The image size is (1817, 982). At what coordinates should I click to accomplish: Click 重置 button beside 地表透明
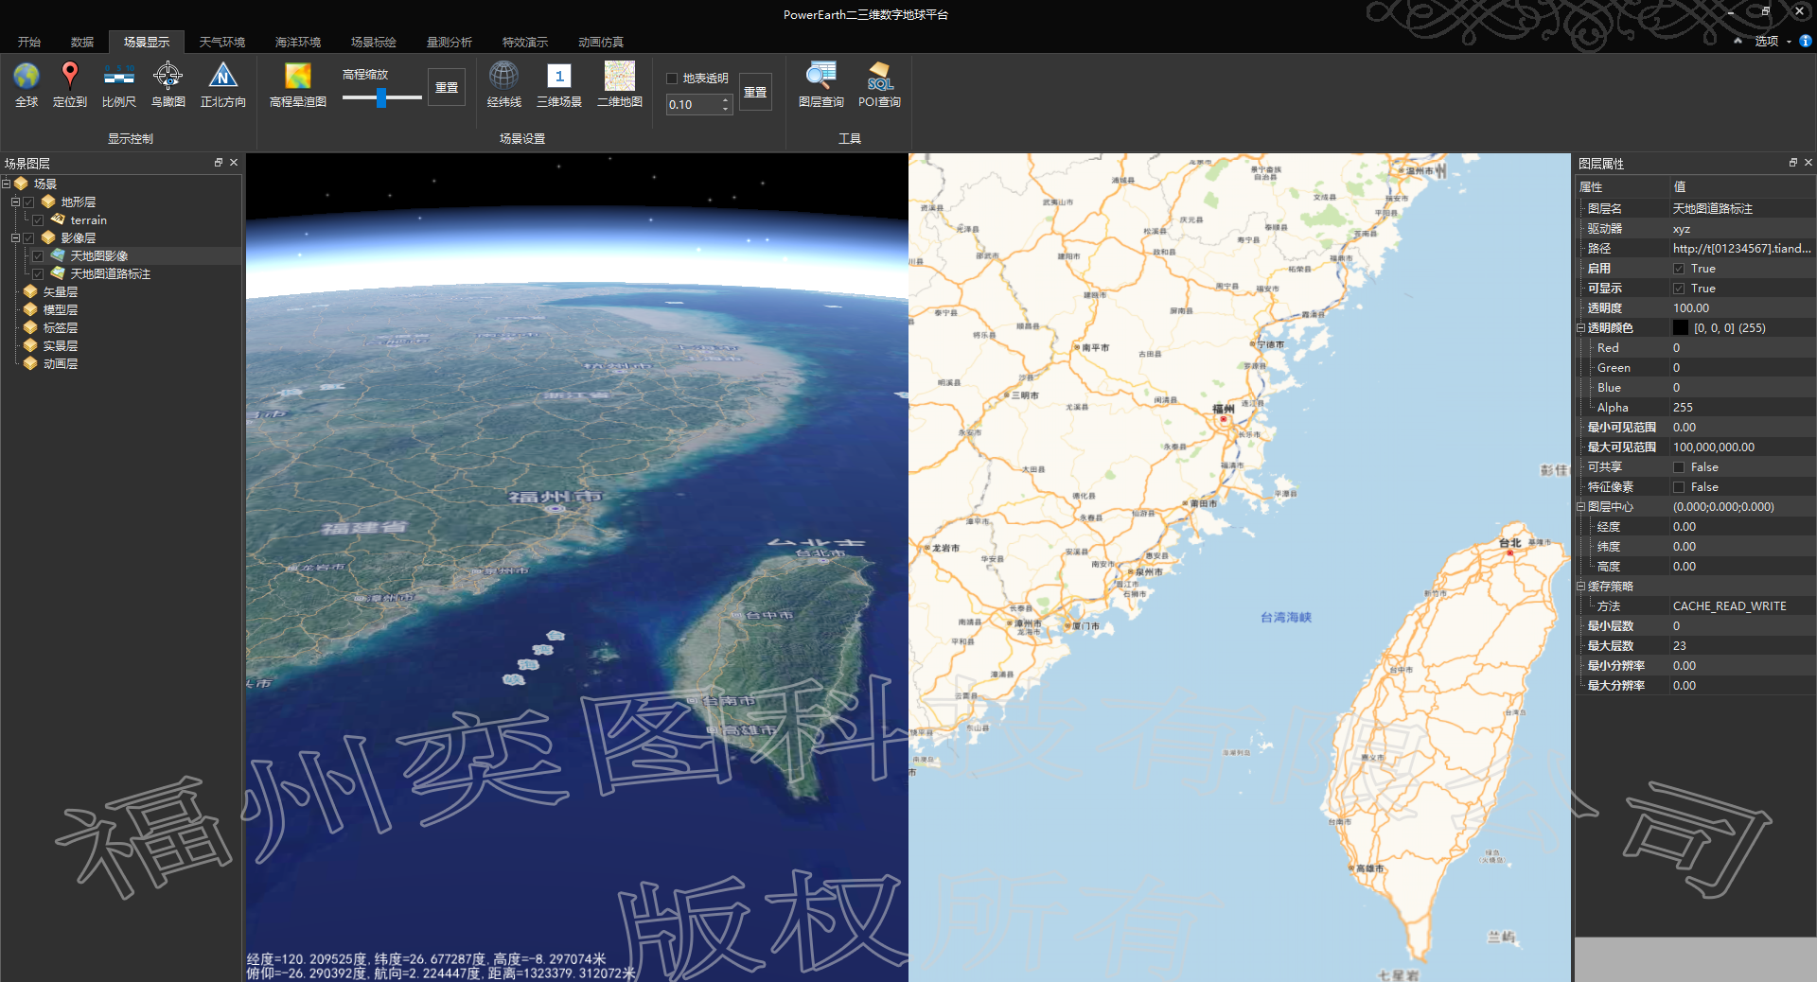point(755,92)
